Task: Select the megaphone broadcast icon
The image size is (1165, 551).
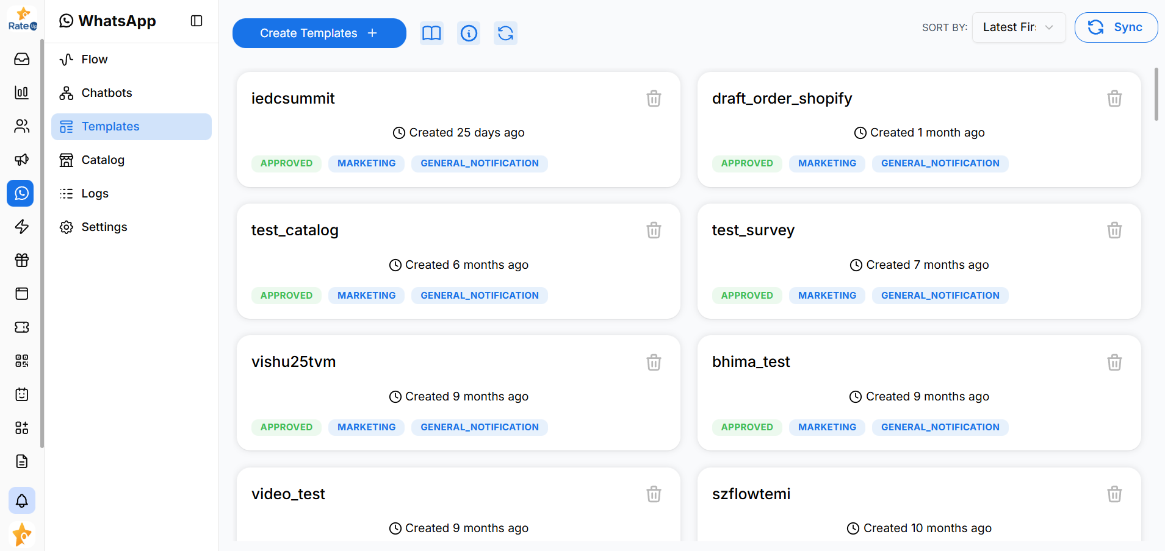Action: click(x=21, y=160)
